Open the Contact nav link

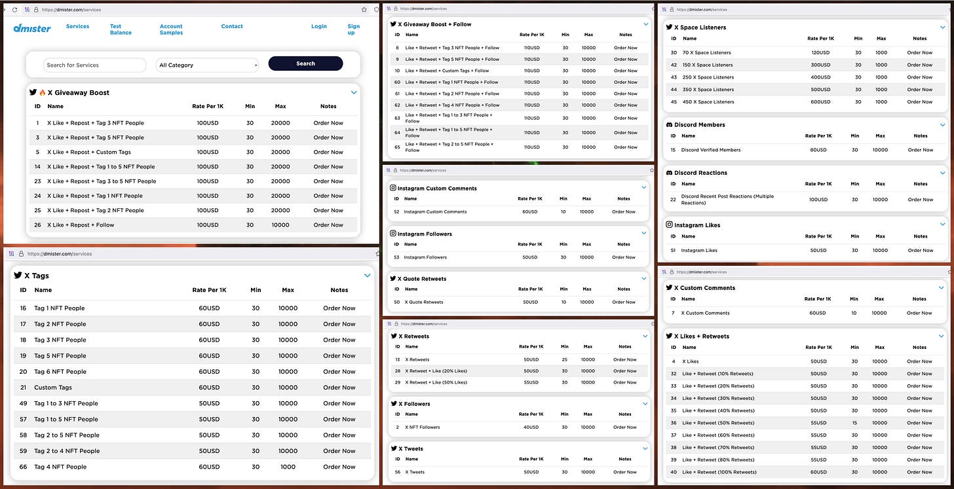(x=232, y=26)
